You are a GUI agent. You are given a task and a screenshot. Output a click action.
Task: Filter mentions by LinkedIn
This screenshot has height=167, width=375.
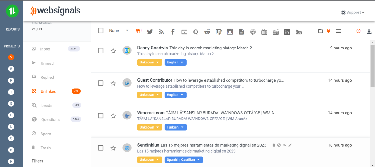(287, 32)
